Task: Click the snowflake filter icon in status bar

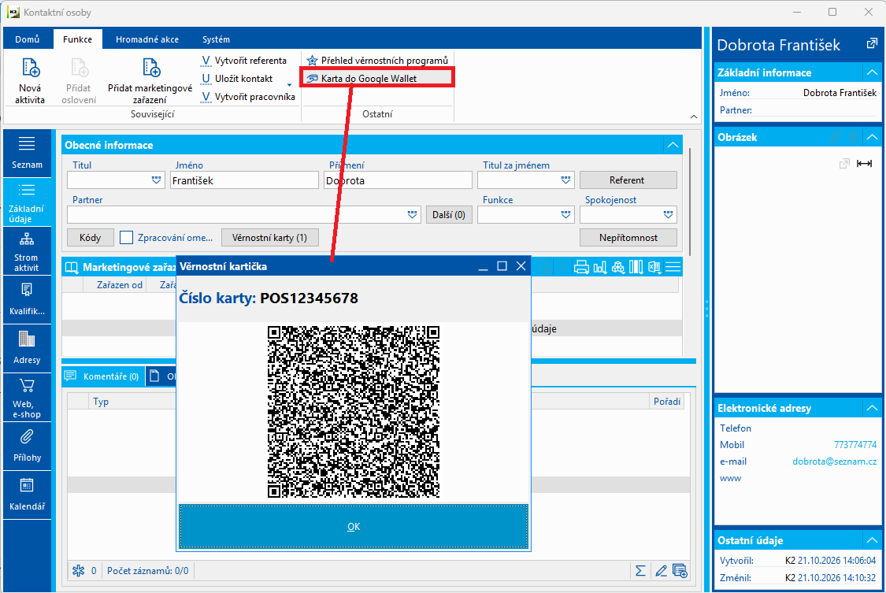Action: pos(79,571)
